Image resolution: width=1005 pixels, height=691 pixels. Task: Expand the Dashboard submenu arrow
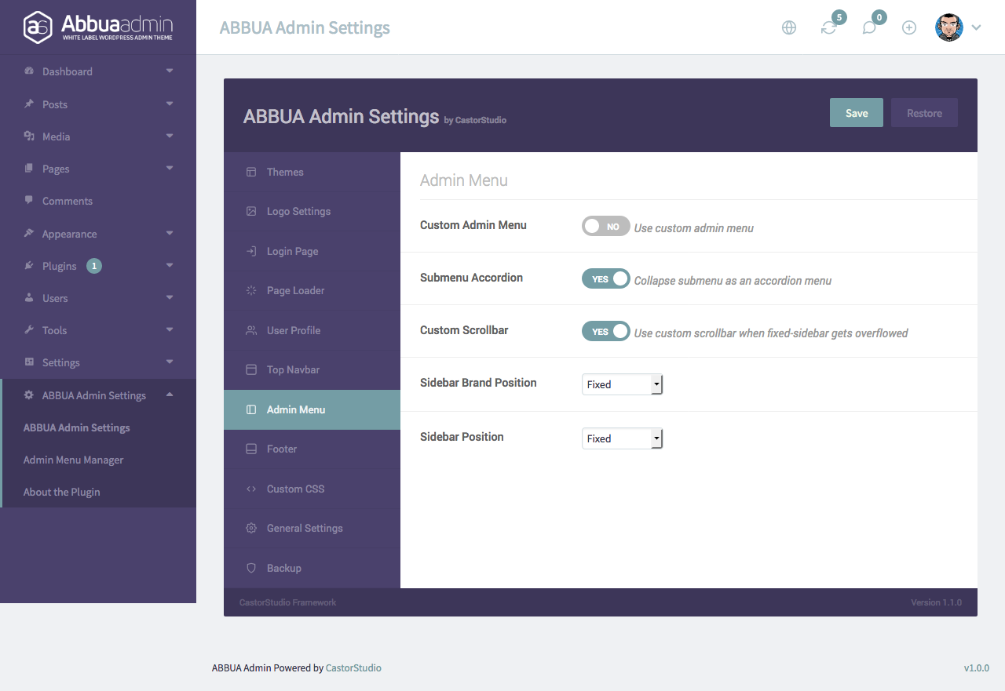(170, 71)
